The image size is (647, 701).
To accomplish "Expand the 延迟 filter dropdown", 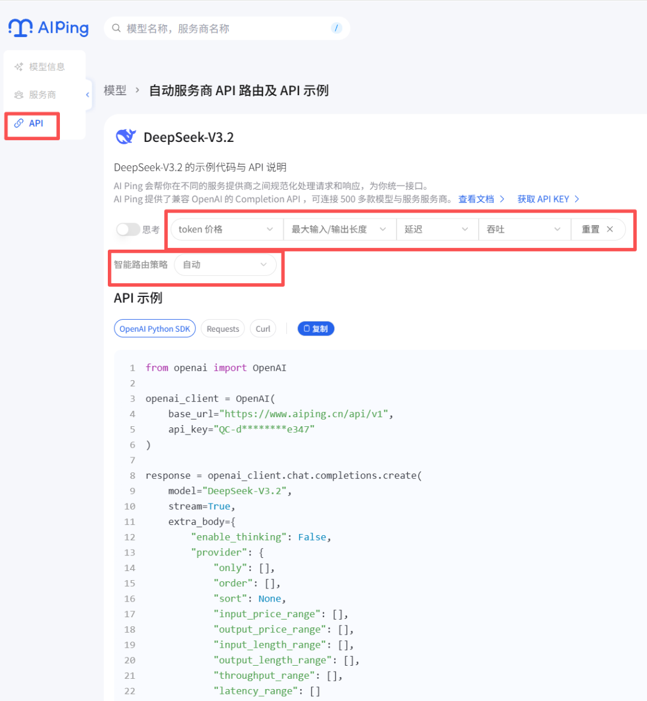I will (x=437, y=229).
